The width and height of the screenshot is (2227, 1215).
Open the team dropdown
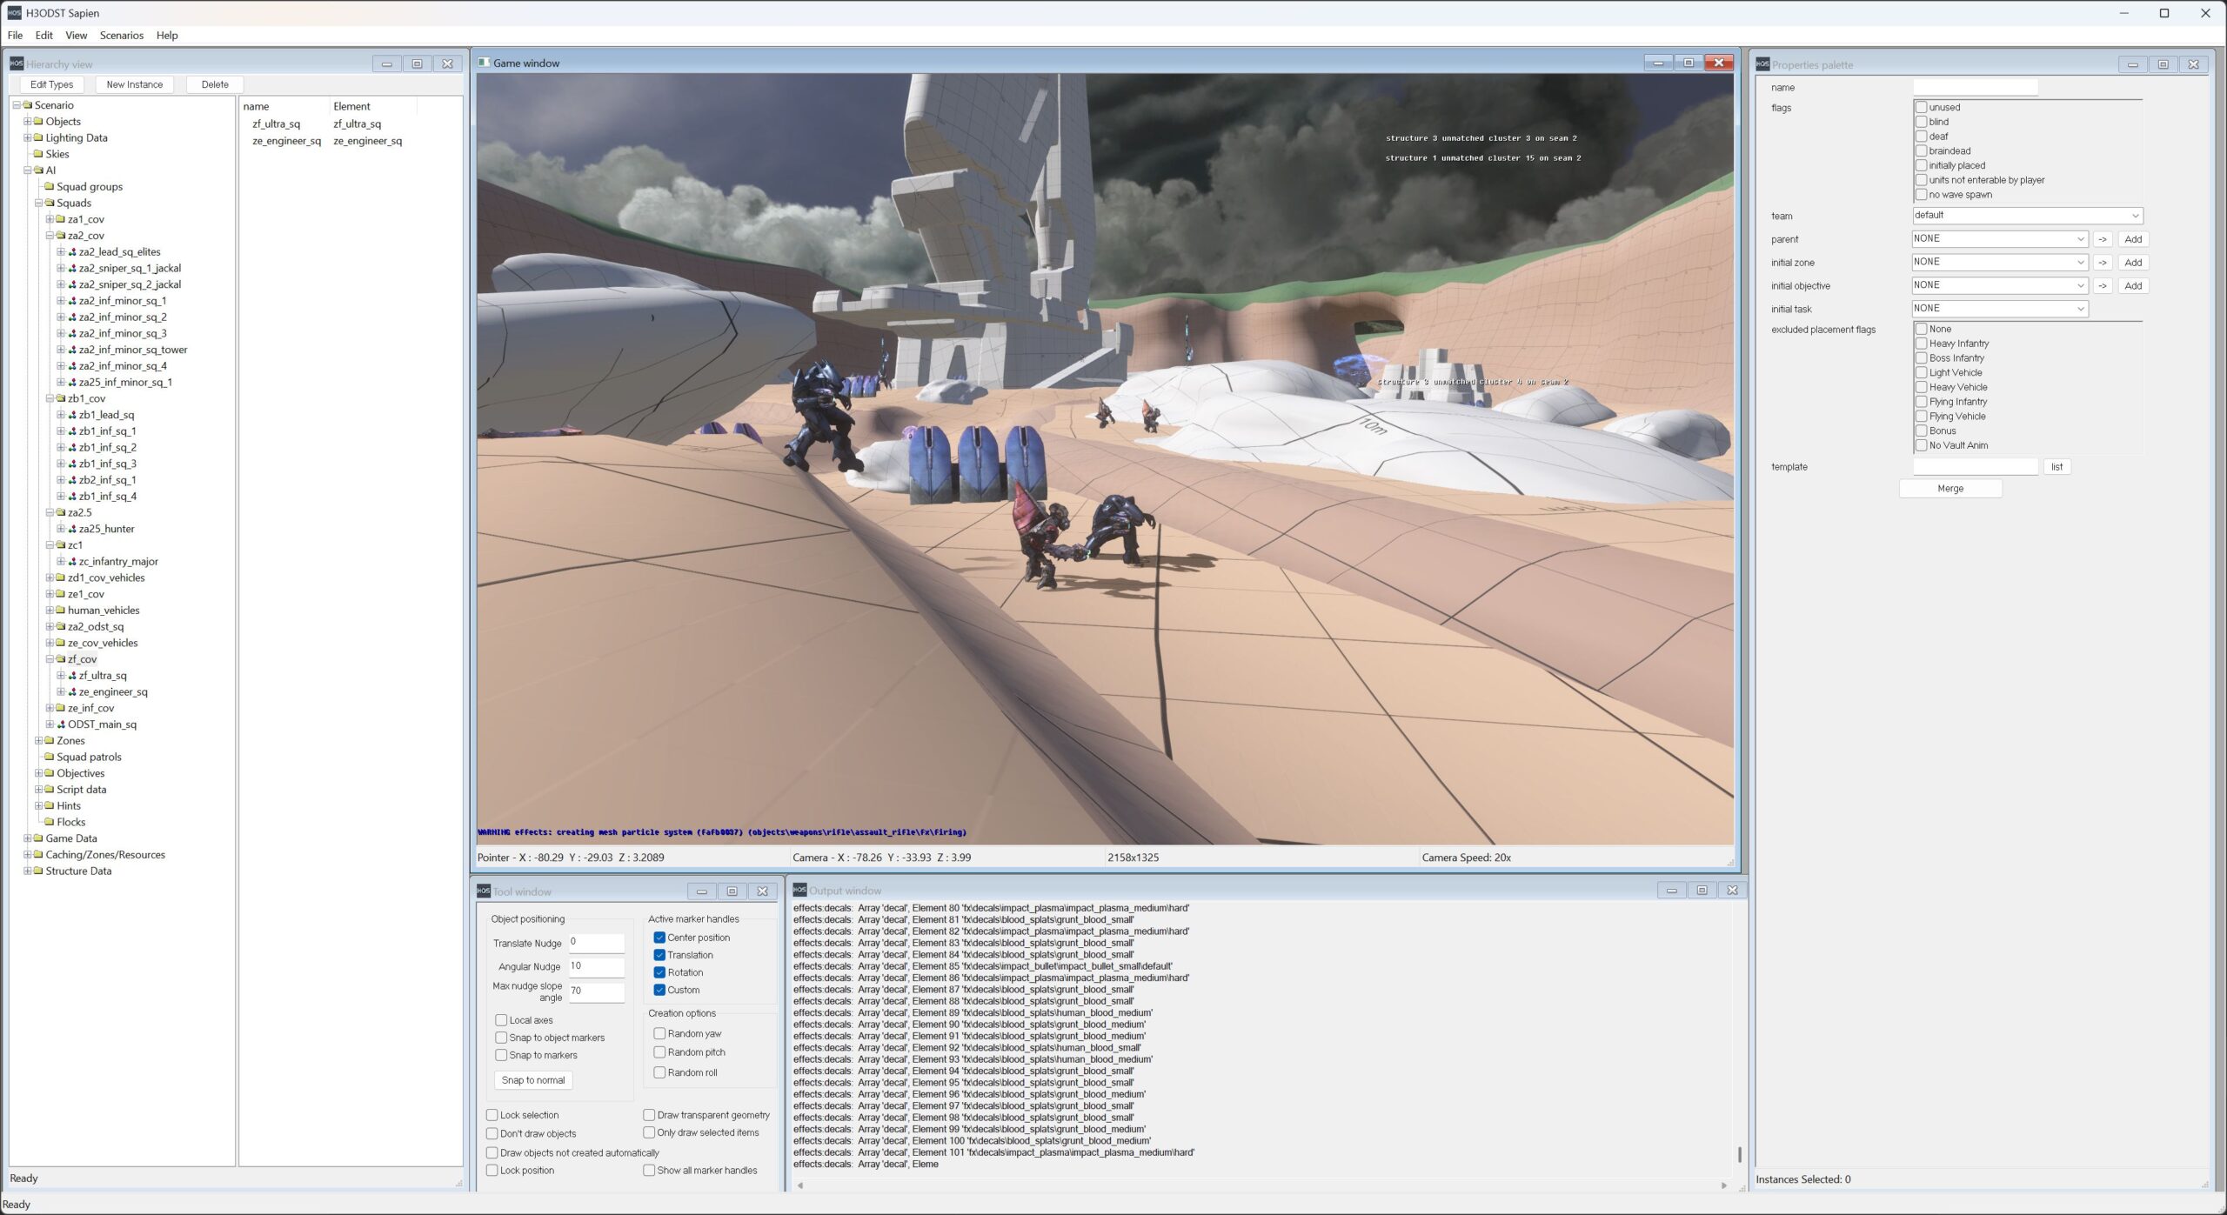point(2027,216)
